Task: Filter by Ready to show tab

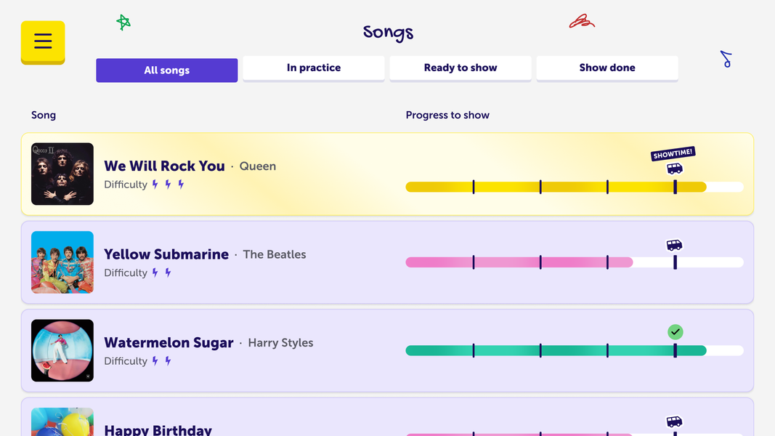Action: coord(460,68)
